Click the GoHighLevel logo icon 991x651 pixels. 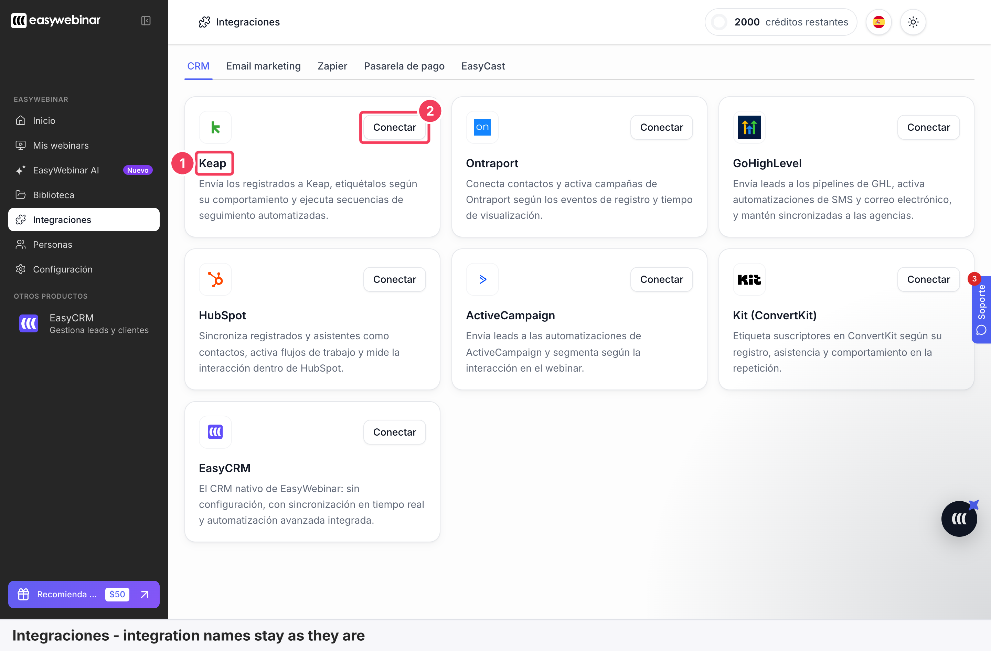[749, 127]
